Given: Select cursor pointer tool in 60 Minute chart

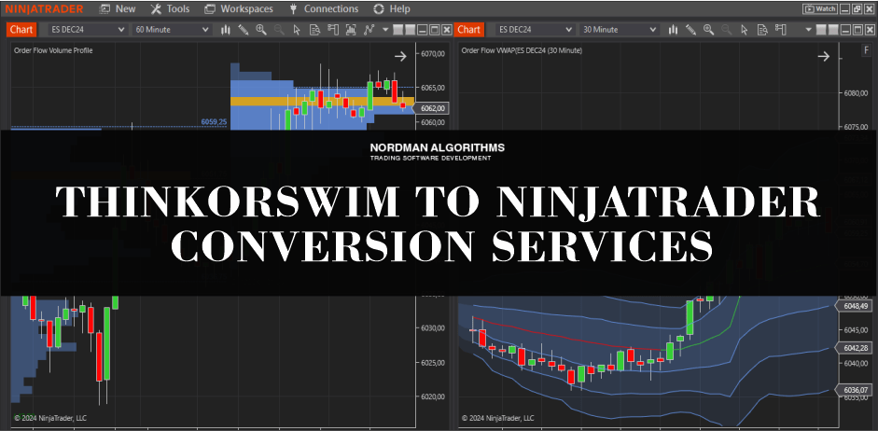Looking at the screenshot, I should (x=297, y=30).
